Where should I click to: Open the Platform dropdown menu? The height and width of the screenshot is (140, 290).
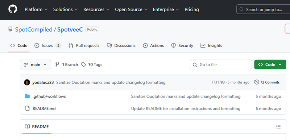(36, 9)
